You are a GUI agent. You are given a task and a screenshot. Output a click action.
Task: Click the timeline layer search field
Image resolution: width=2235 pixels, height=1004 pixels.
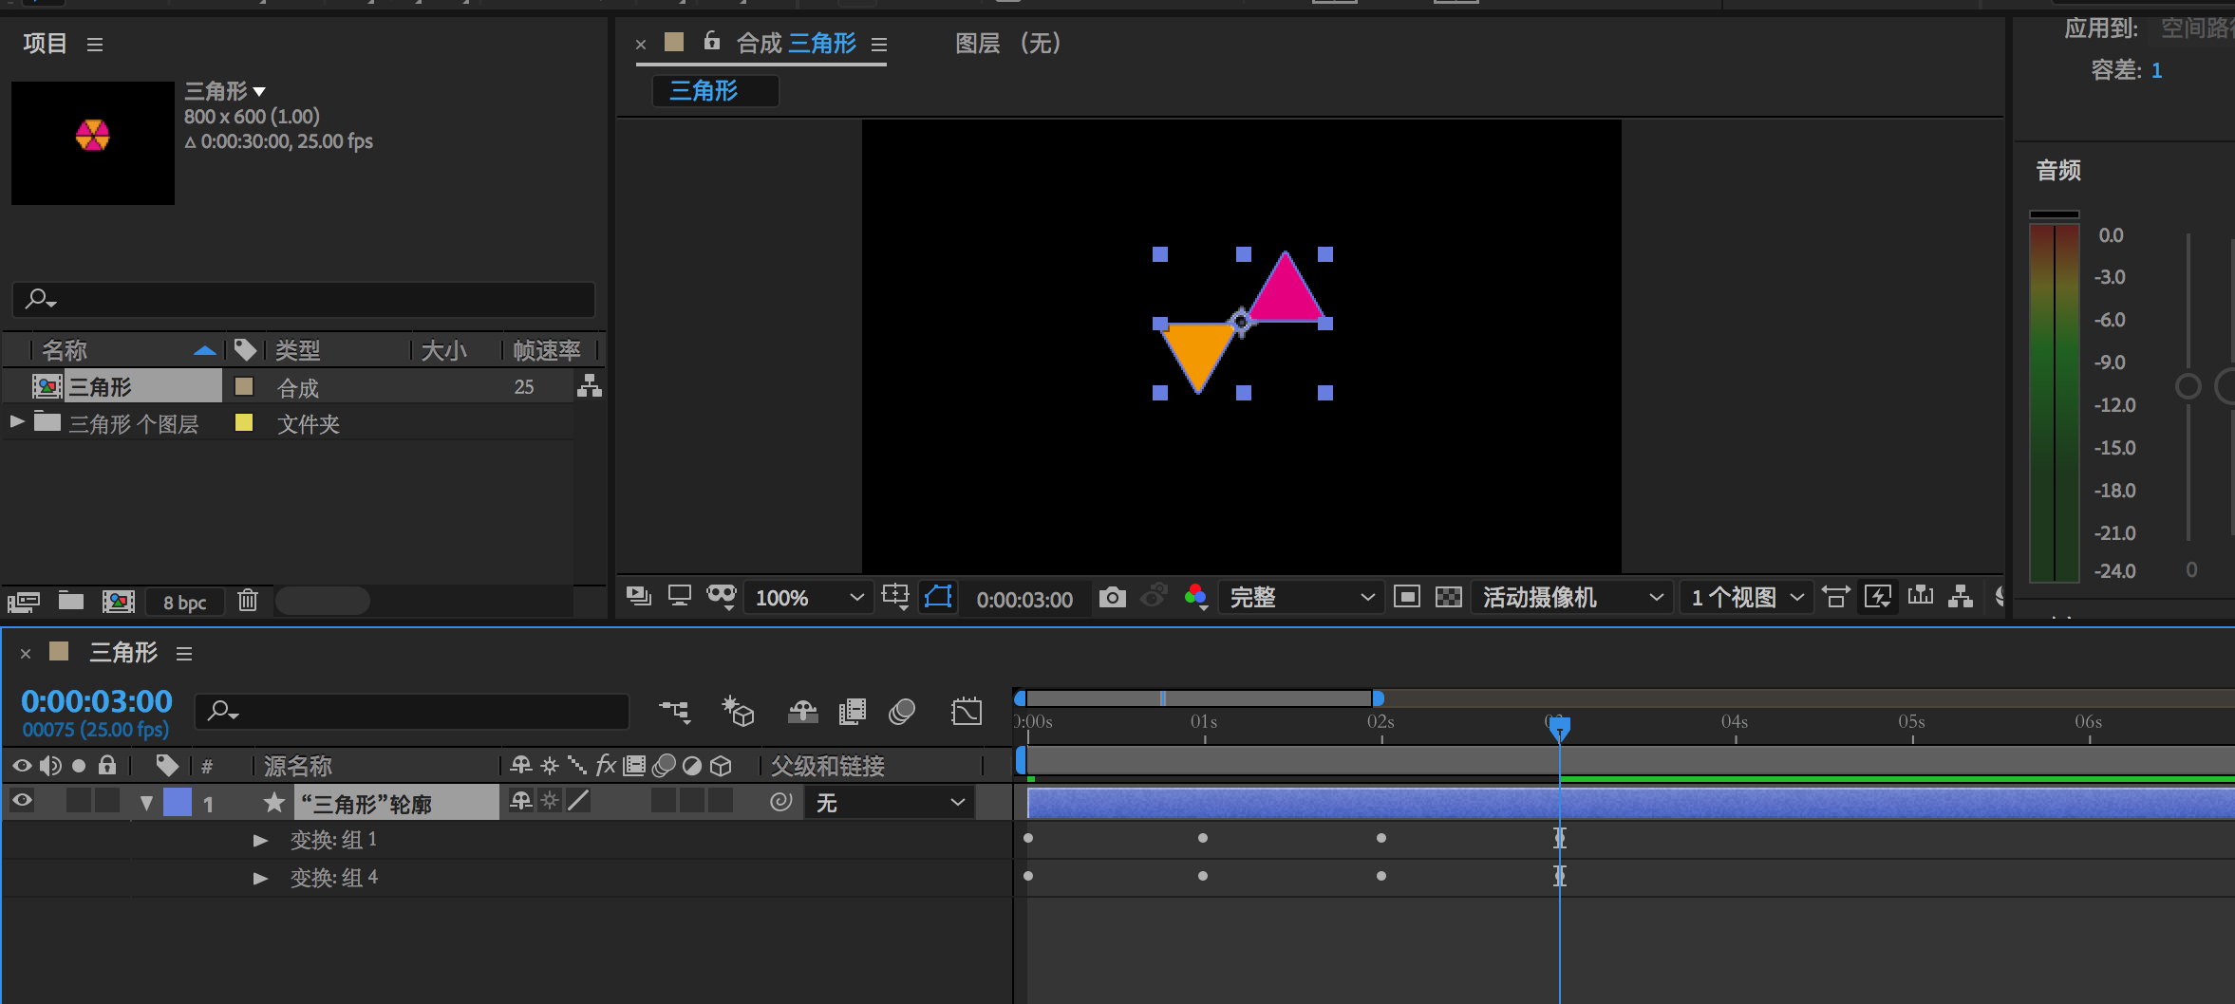(x=412, y=711)
